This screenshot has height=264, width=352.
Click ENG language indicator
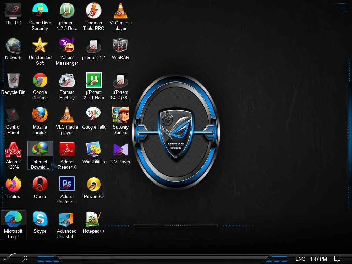coord(300,259)
